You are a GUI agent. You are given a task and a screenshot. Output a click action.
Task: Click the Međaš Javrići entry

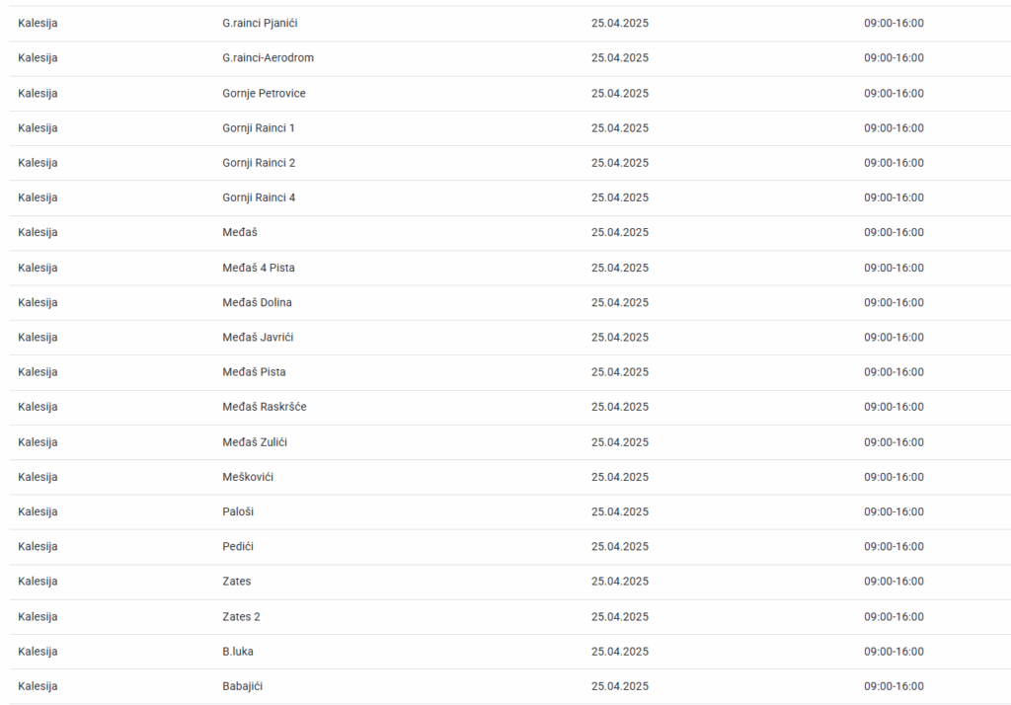(258, 337)
